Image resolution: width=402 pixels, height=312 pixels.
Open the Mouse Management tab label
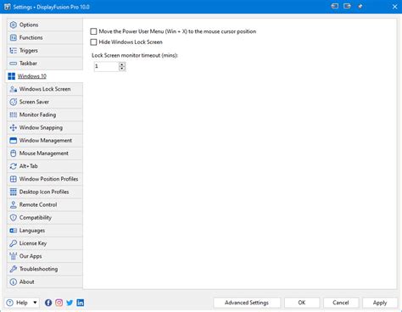coord(44,153)
